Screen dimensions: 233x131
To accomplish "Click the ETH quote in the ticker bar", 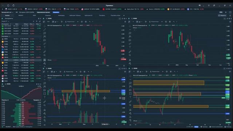I will (196, 9).
